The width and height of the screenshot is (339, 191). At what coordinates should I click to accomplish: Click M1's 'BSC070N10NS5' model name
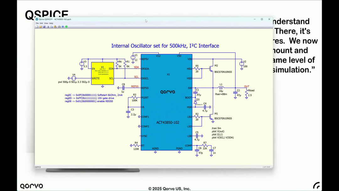pyautogui.click(x=223, y=118)
